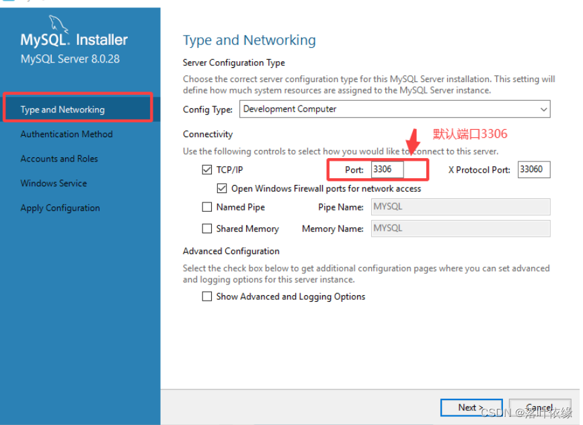Enable the Named Pipe checkbox
This screenshot has width=583, height=425.
pos(207,206)
